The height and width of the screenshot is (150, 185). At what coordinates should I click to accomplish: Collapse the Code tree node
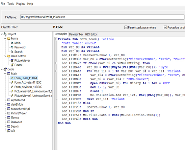[x=2, y=69]
